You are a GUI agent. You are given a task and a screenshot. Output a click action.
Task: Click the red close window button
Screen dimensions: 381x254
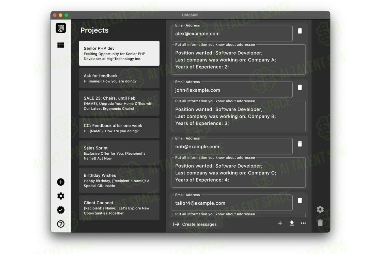55,15
